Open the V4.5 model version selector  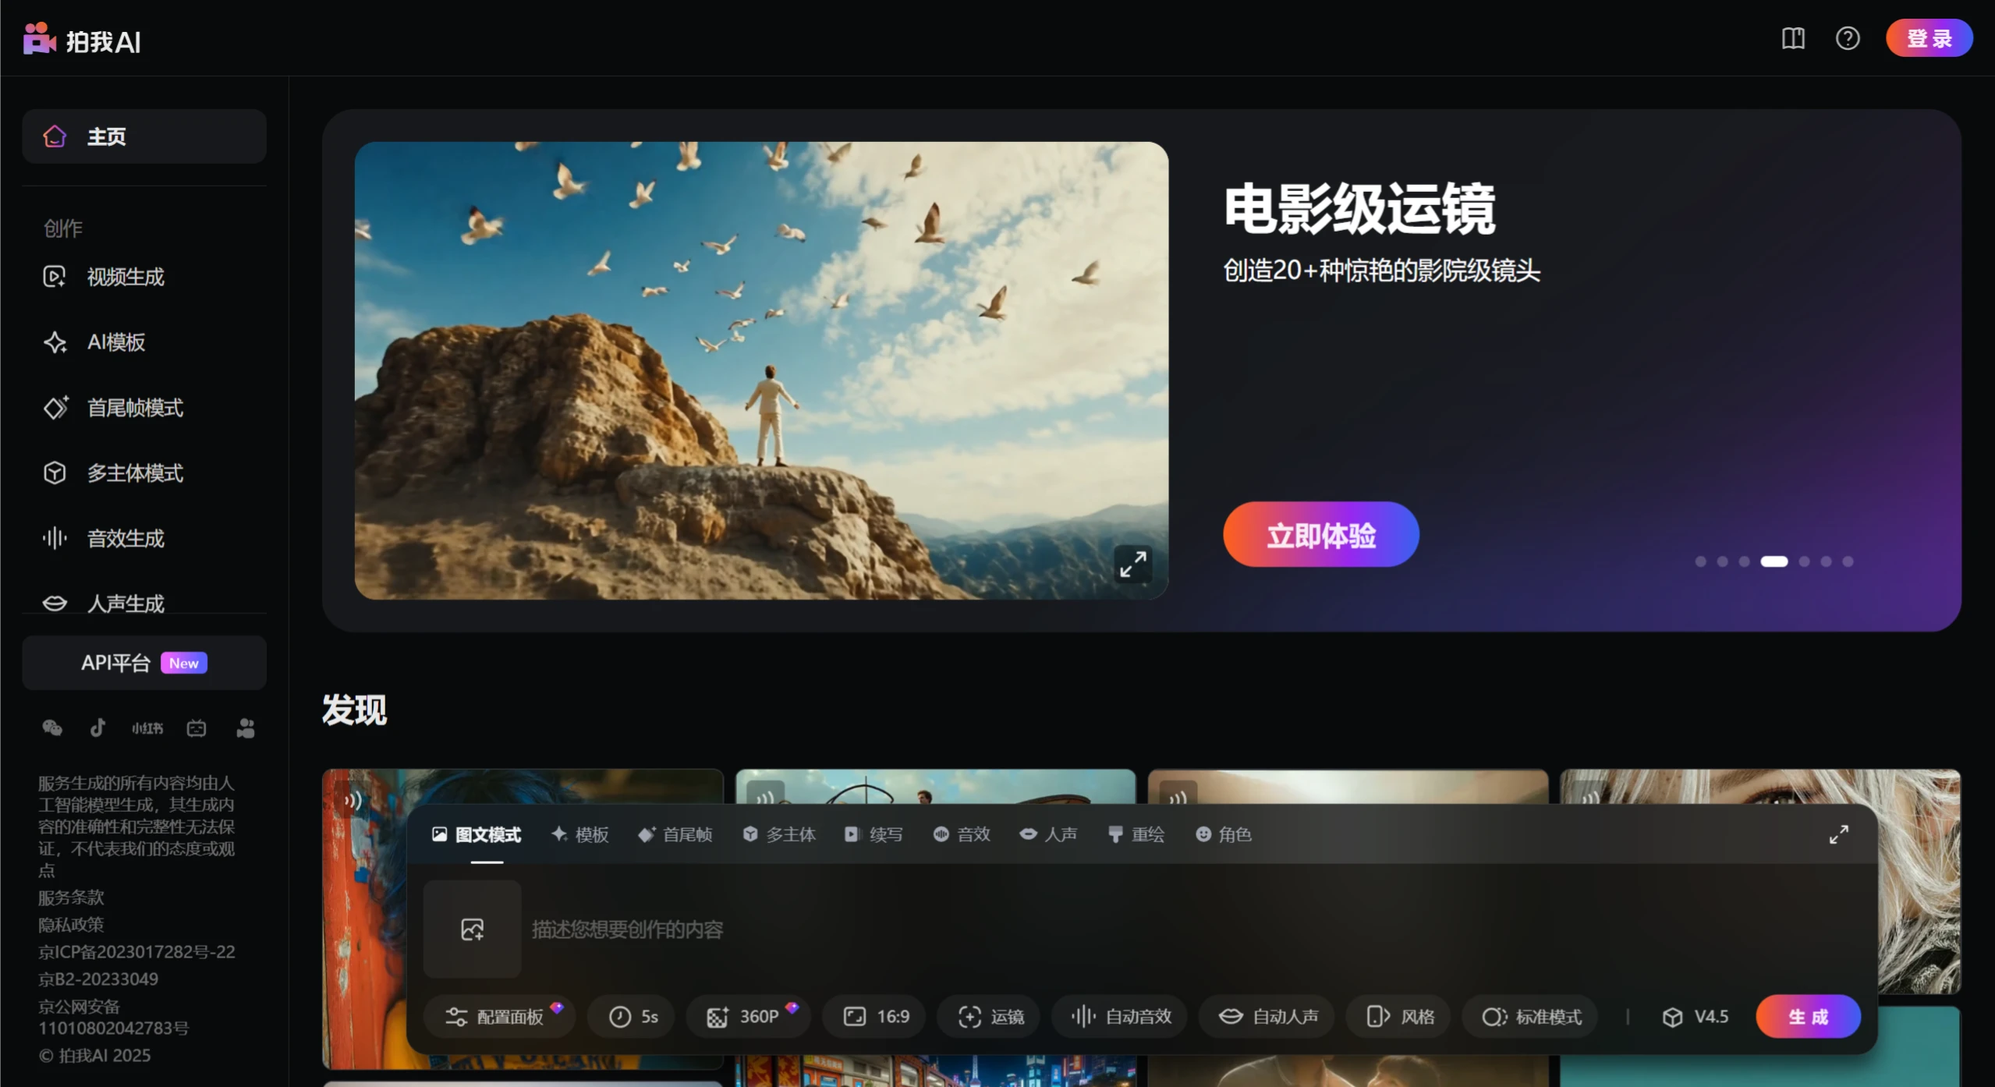coord(1696,1016)
